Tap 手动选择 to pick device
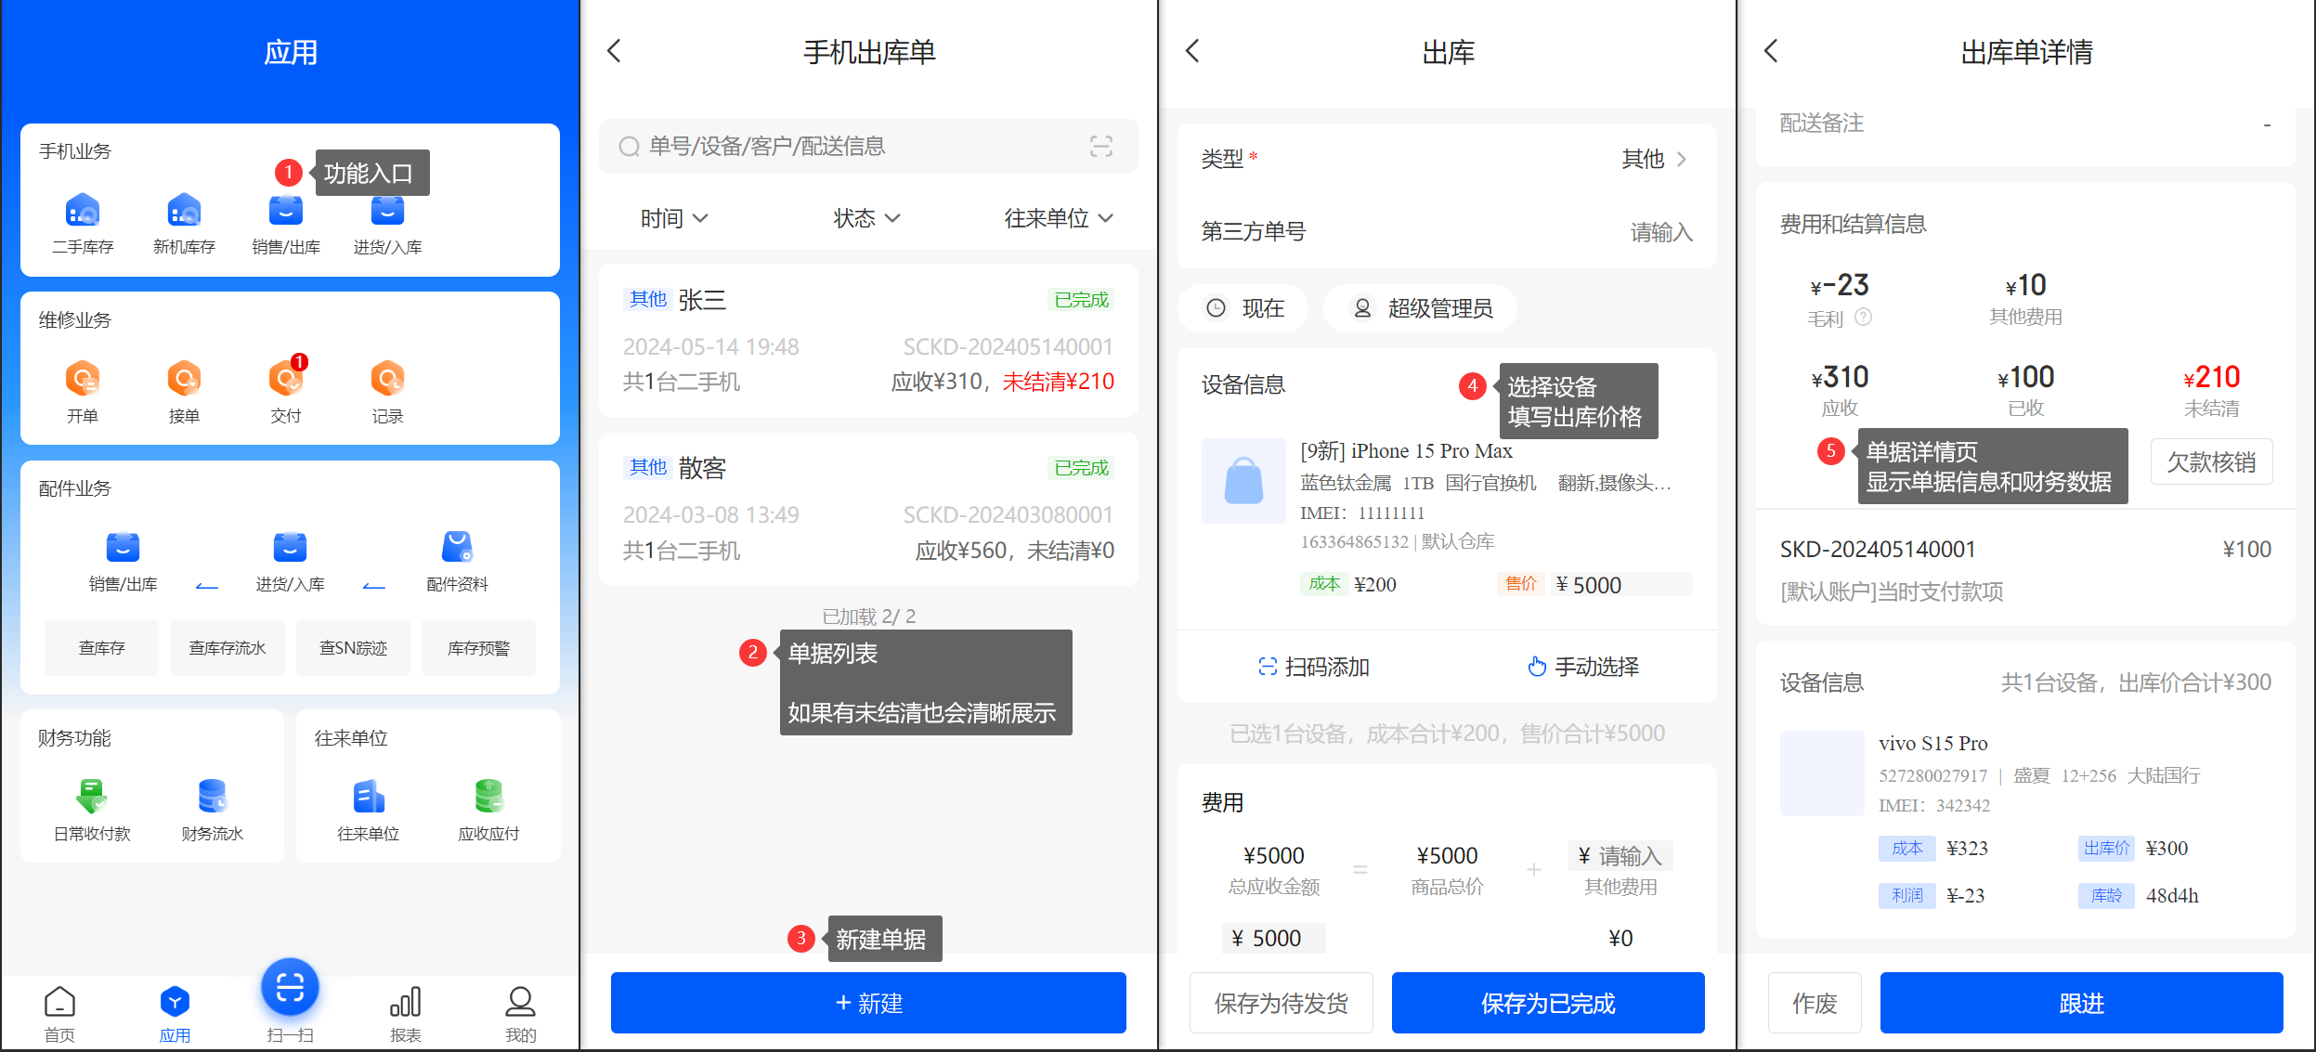Screen dimensions: 2316x1052 click(1583, 667)
